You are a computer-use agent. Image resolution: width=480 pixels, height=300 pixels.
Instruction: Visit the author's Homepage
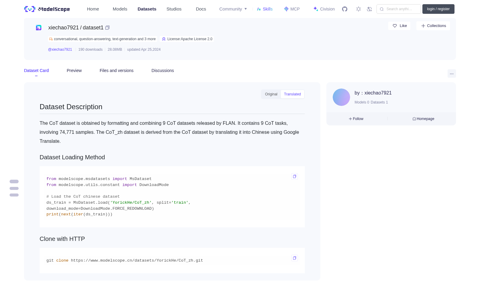tap(423, 119)
